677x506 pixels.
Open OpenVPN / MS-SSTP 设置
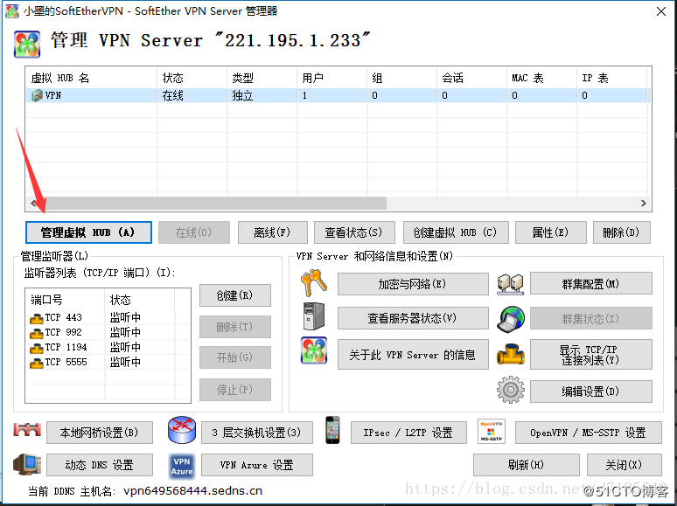589,433
